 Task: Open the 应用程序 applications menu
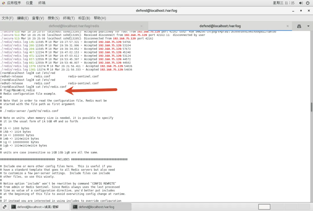point(14,3)
